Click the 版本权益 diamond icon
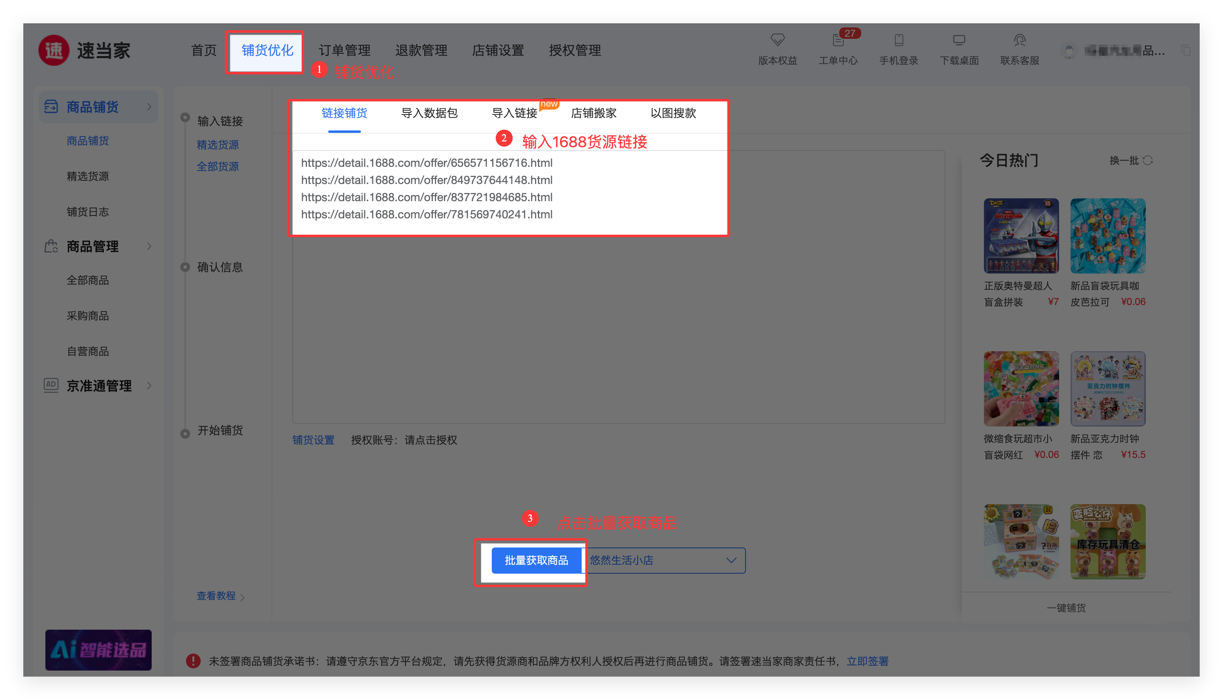Screen dimensions: 1223x700 (777, 39)
